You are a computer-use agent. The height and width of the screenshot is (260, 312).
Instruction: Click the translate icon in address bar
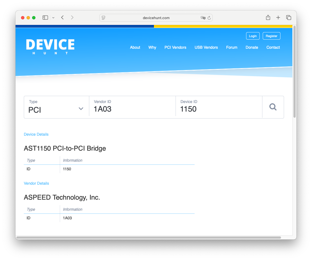(203, 18)
